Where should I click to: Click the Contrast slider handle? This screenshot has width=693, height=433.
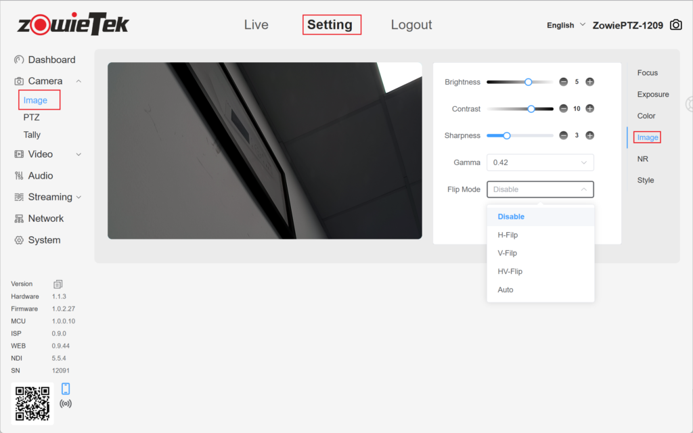(531, 109)
